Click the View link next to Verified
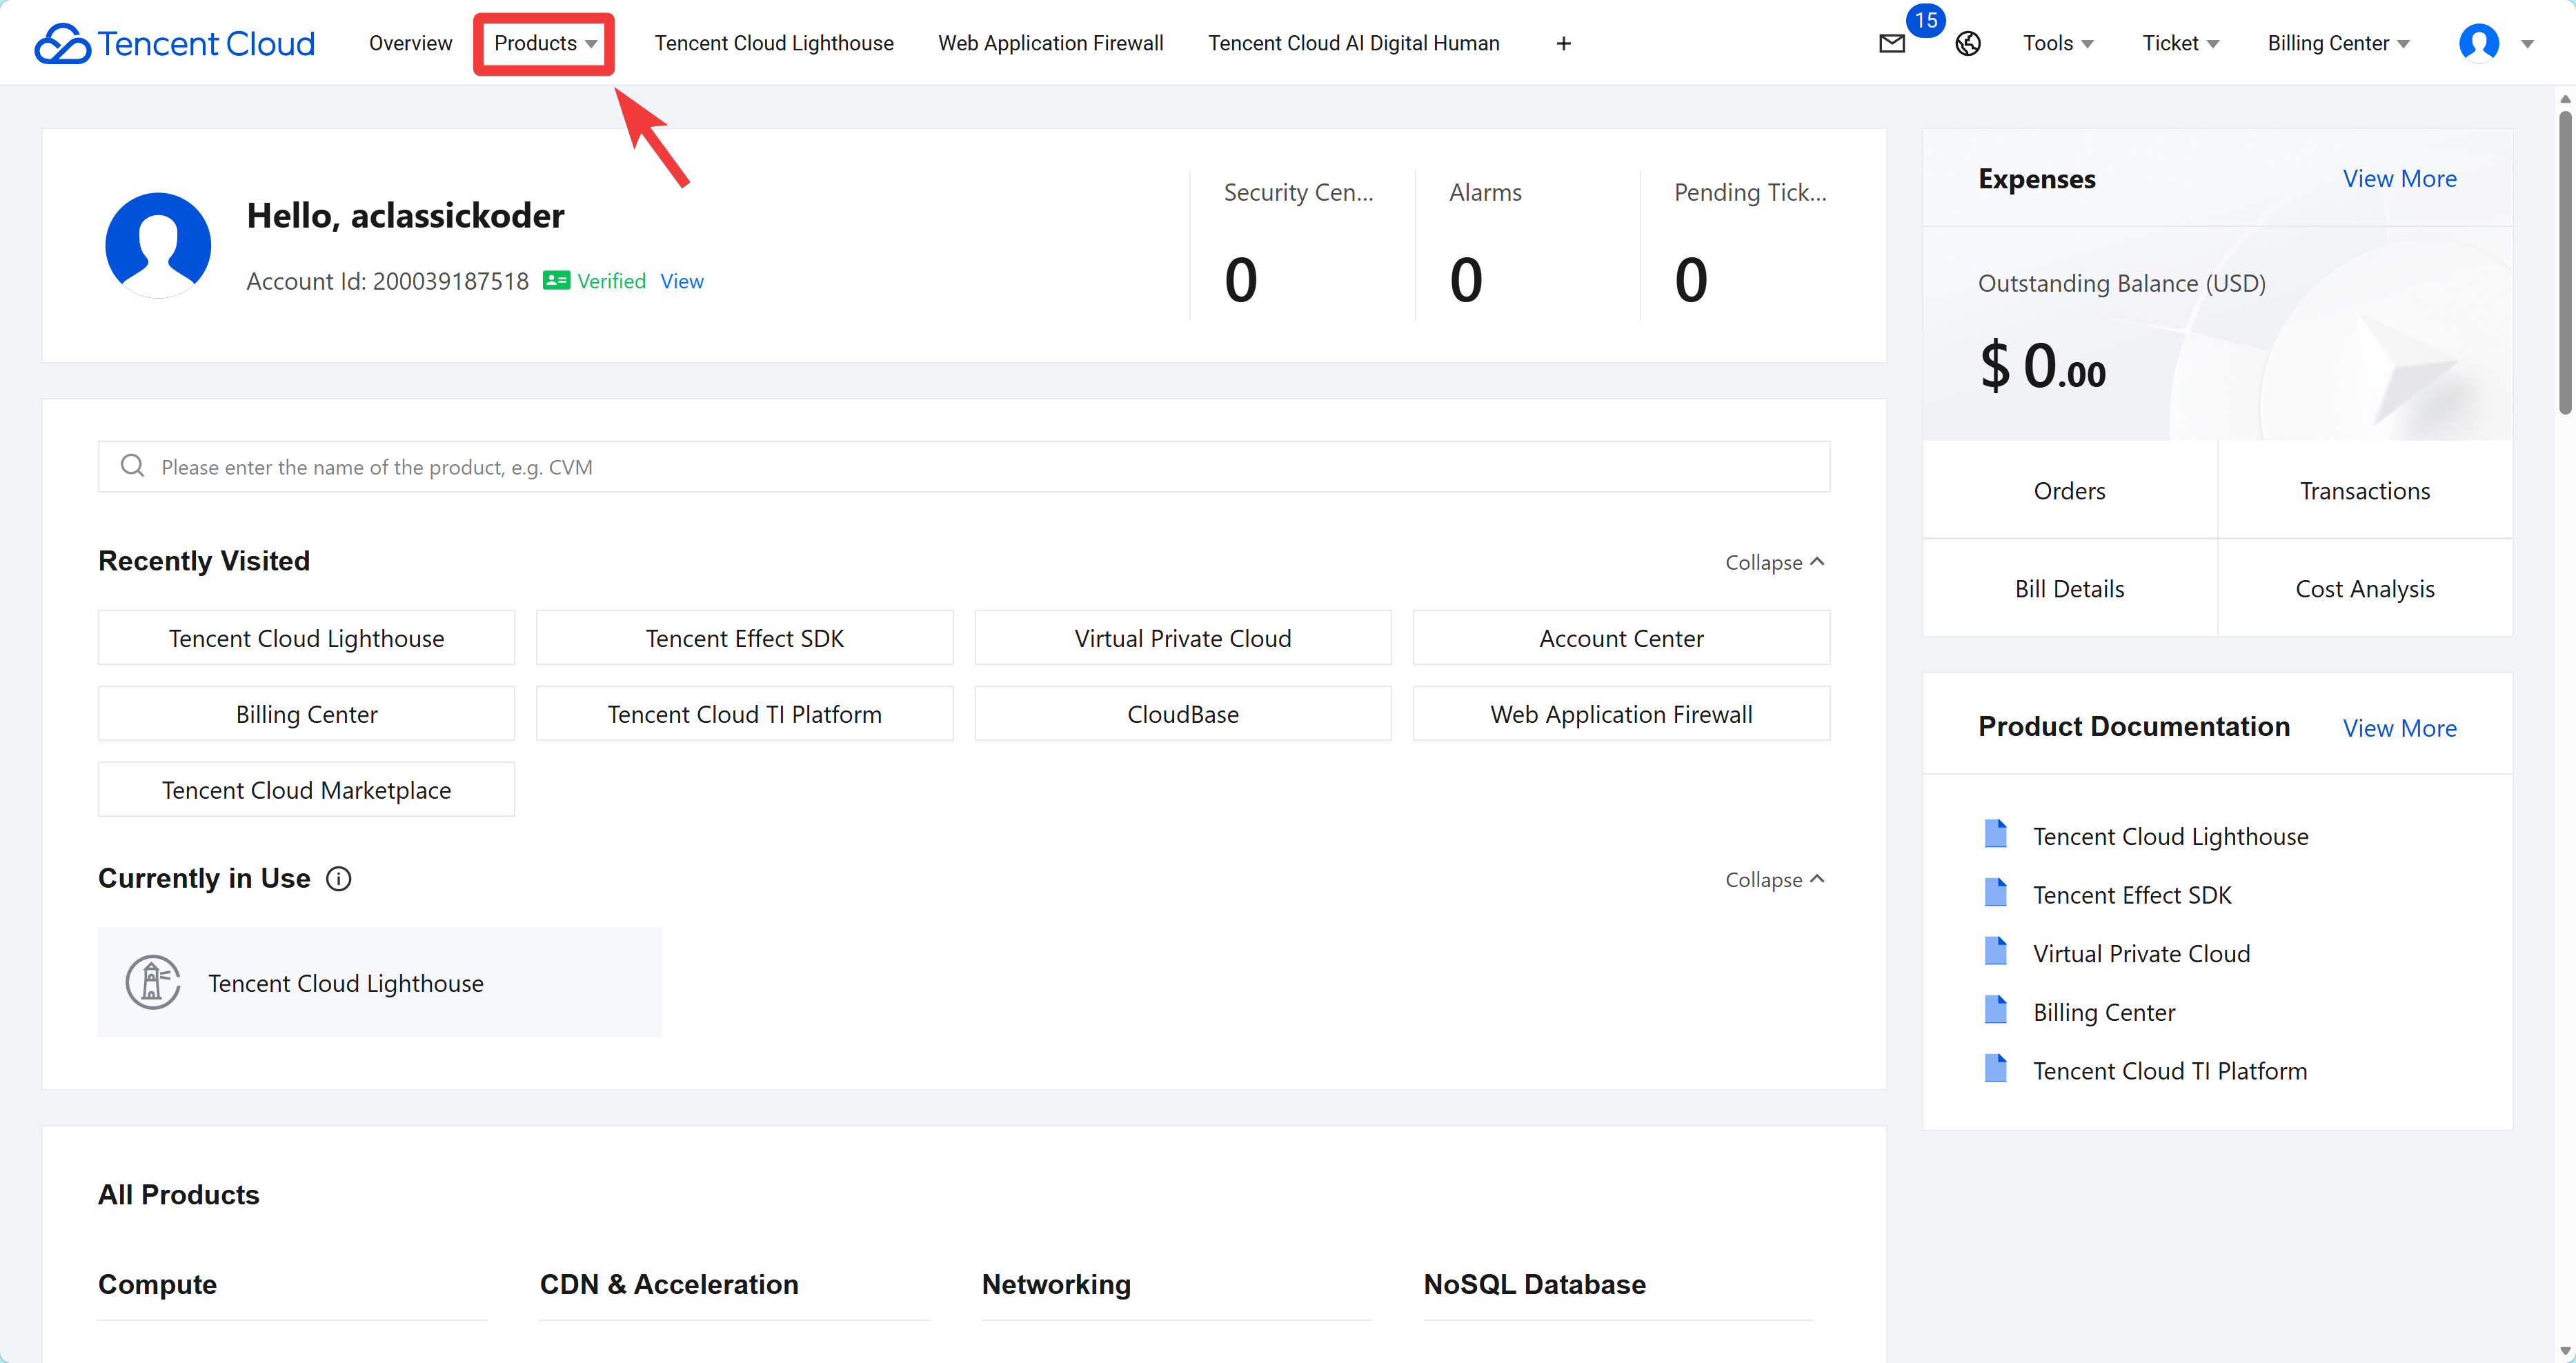The image size is (2576, 1363). point(682,281)
